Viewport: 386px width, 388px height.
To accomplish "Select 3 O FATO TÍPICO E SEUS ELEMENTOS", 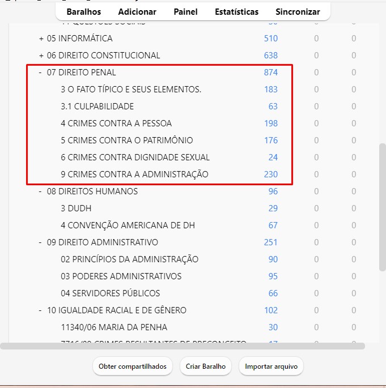I will (131, 89).
